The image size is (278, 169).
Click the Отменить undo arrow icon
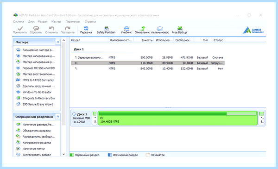click(51, 28)
